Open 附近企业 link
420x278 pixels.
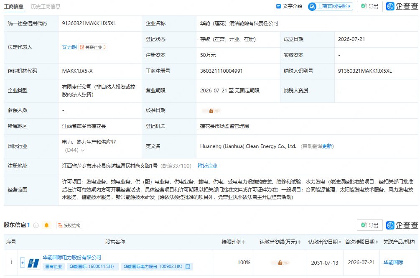(x=207, y=166)
